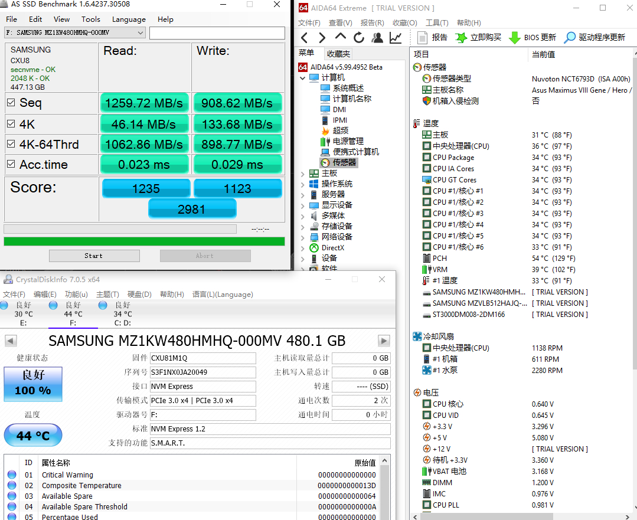637x520 pixels.
Task: Select 超频 overclock tree item
Action: tap(334, 131)
